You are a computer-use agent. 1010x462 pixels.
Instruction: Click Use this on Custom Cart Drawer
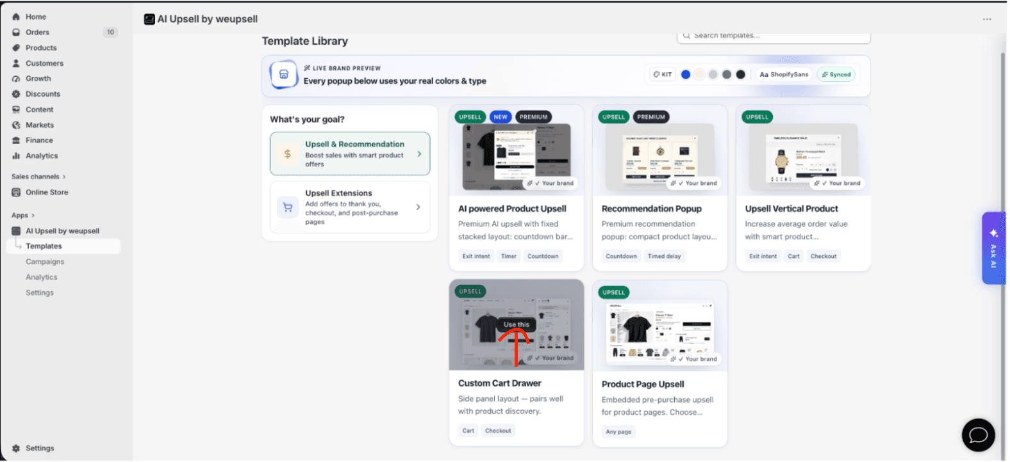point(517,325)
